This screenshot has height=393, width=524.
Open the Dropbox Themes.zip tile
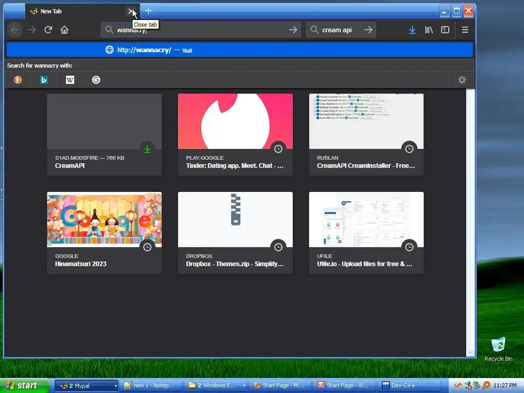tap(235, 233)
